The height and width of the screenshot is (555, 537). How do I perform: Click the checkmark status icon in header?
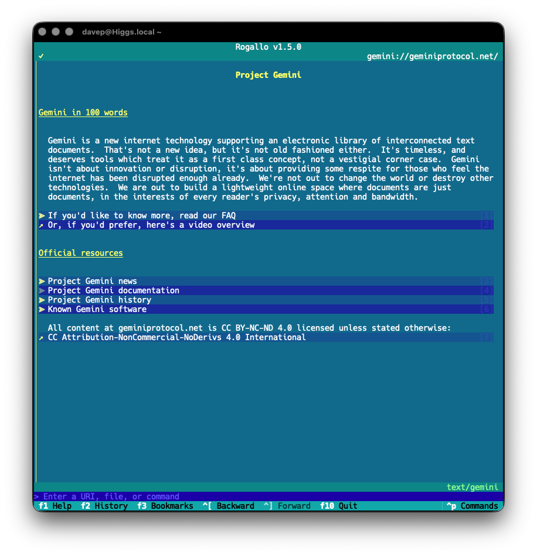(41, 56)
